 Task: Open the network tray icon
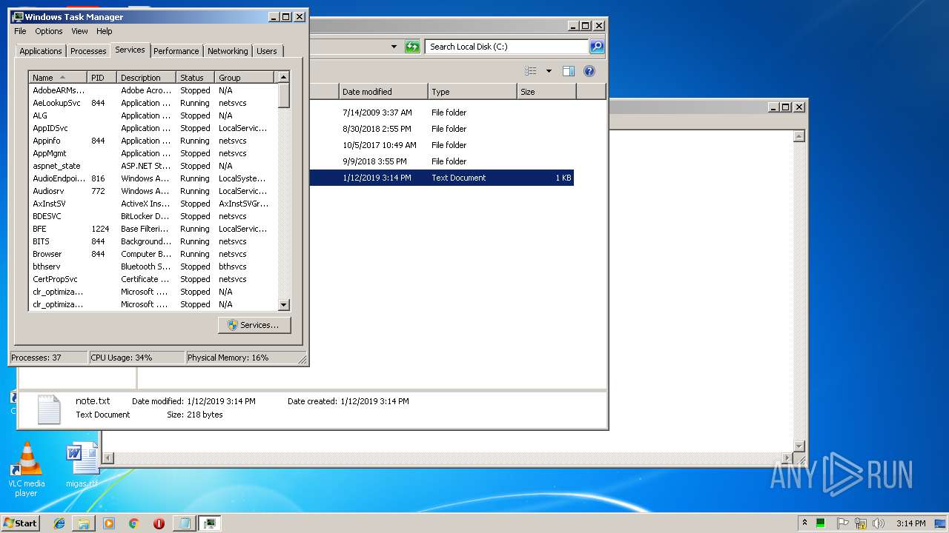[861, 523]
